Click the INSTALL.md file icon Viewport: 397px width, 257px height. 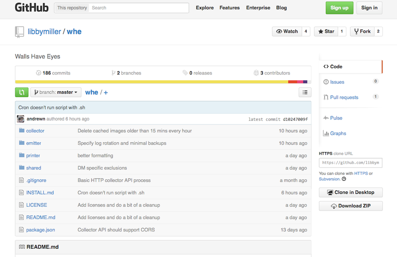(21, 193)
